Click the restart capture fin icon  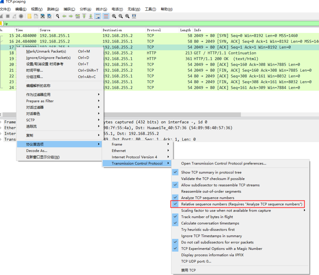point(14,16)
